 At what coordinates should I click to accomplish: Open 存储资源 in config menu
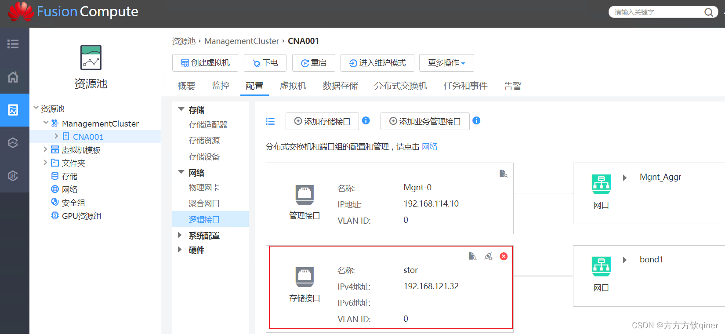click(x=204, y=141)
